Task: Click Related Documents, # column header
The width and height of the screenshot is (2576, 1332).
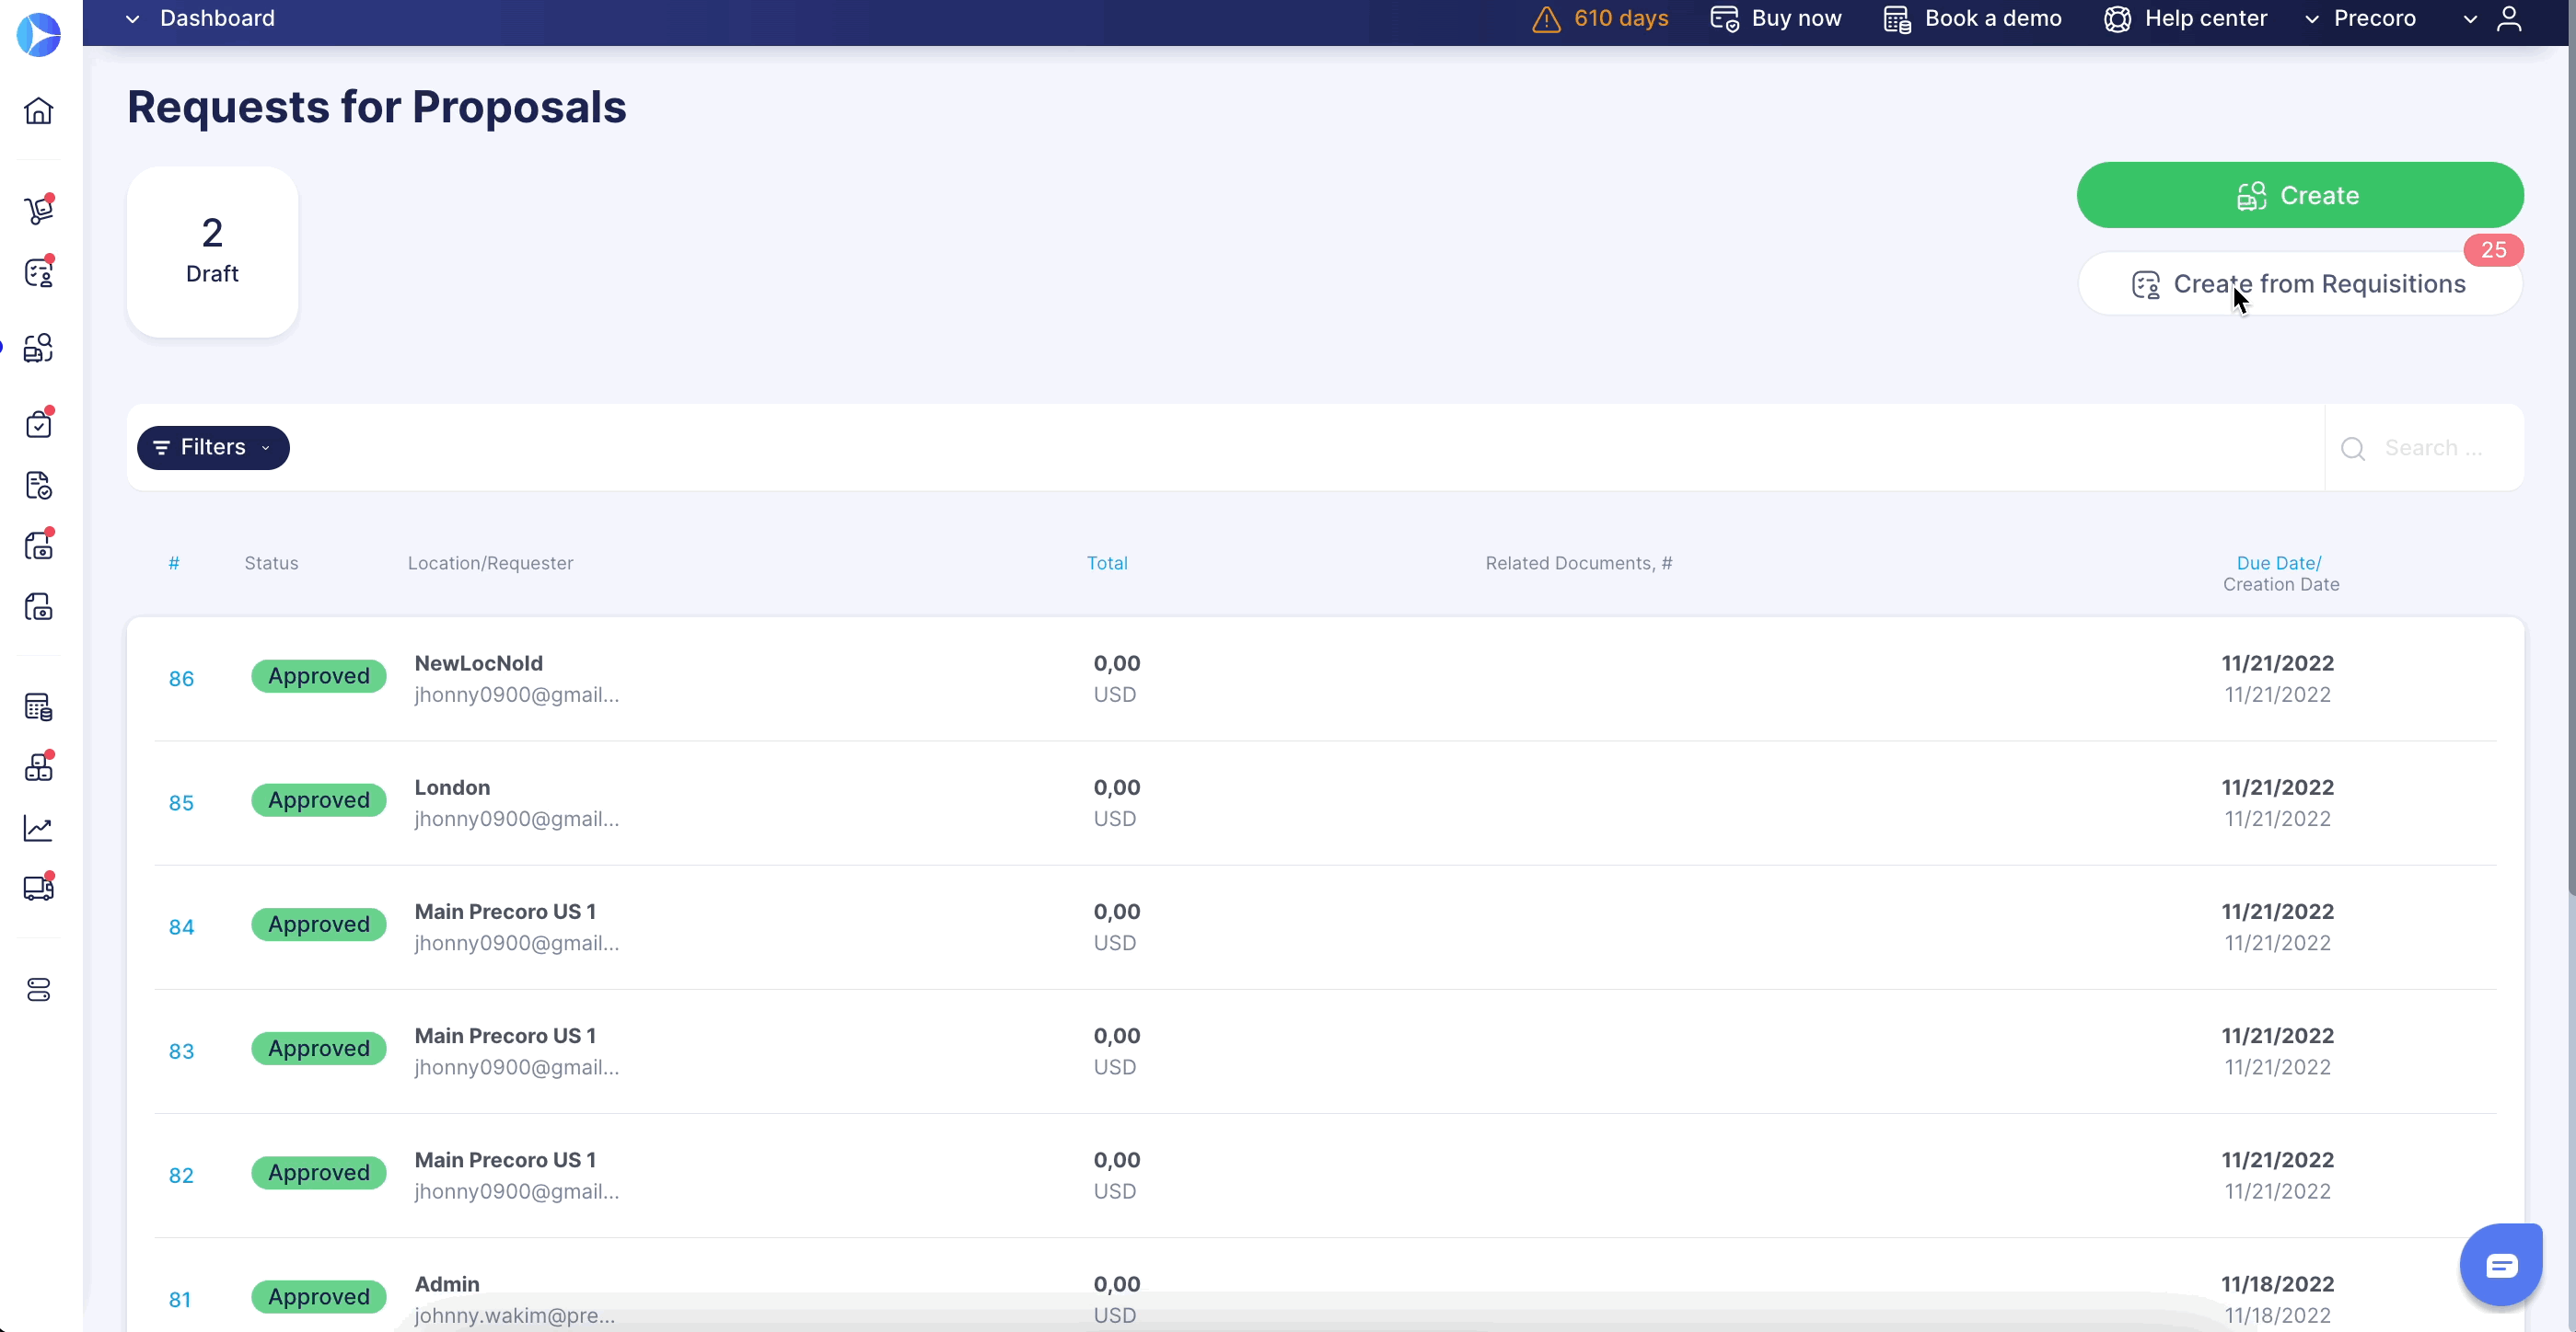Action: point(1579,564)
